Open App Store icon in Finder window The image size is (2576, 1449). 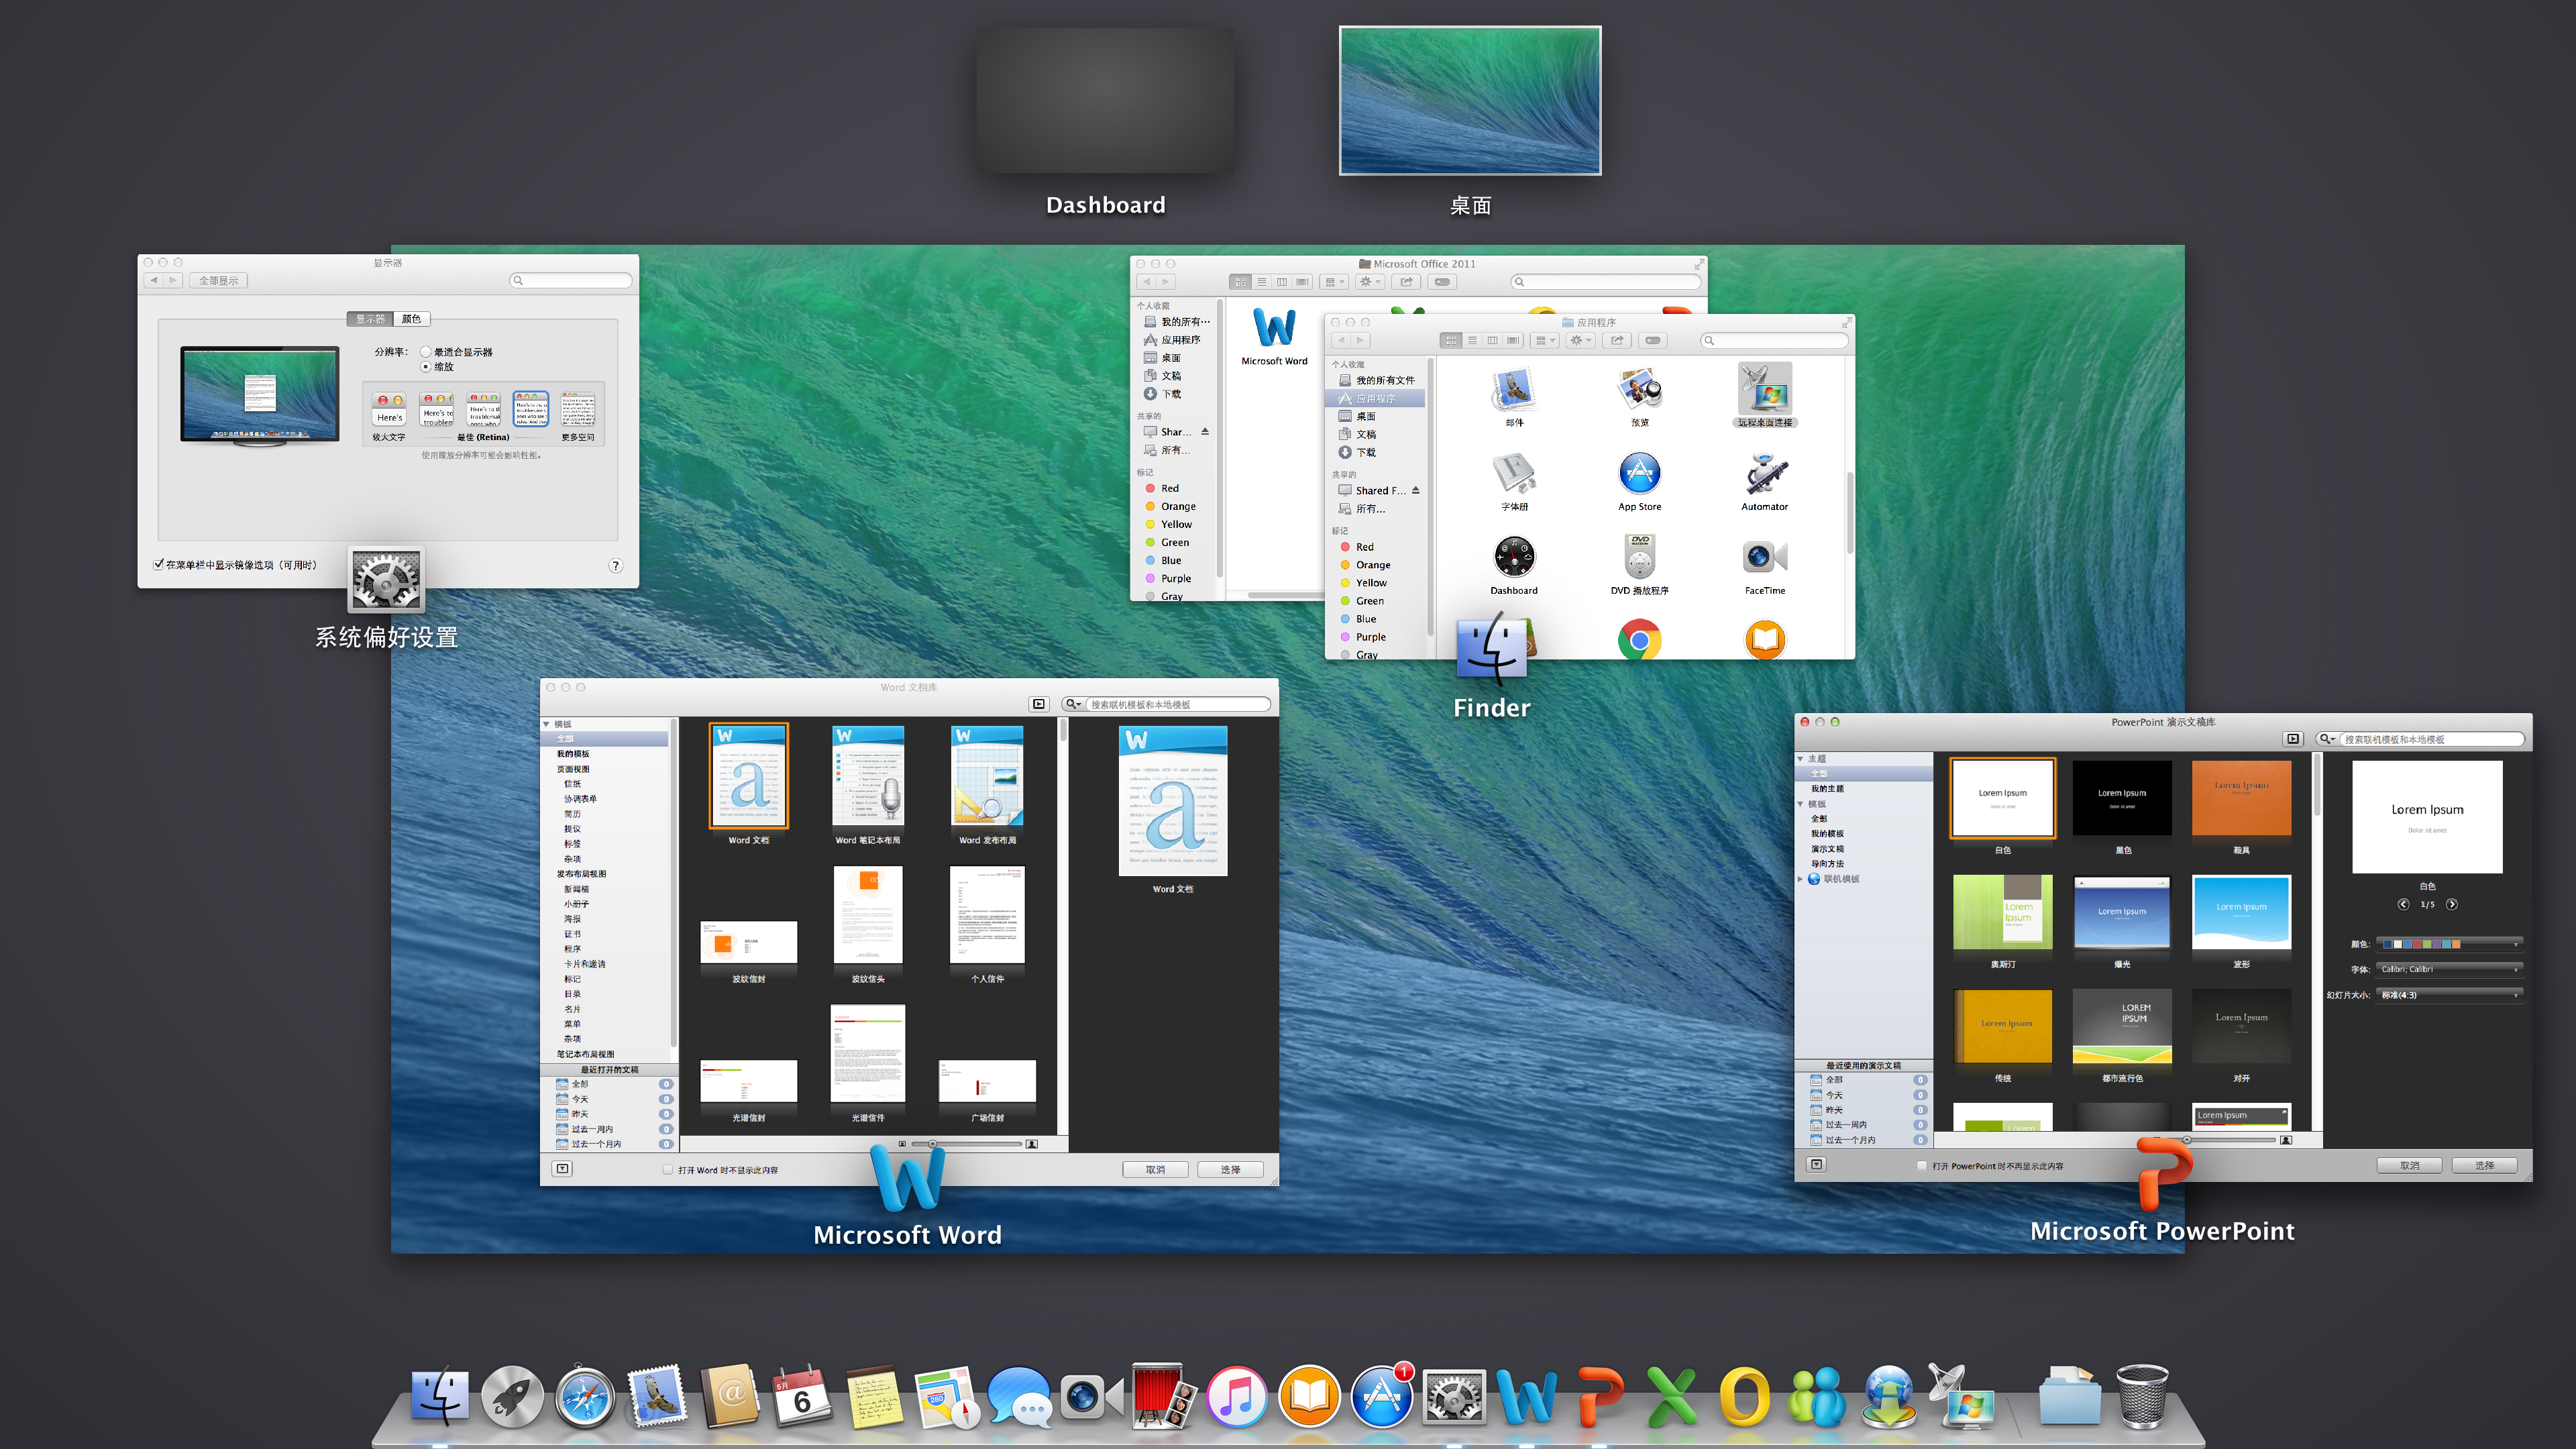1639,474
